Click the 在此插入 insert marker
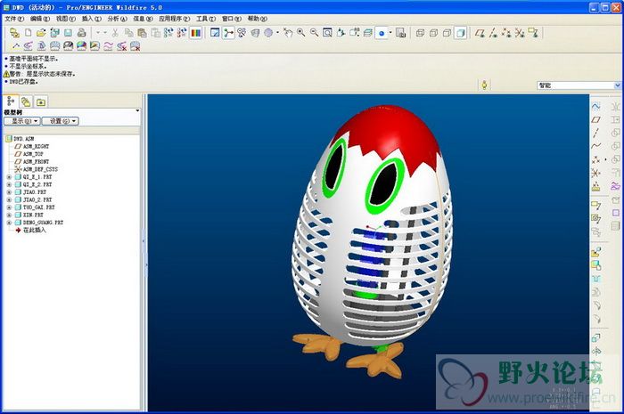 34,230
